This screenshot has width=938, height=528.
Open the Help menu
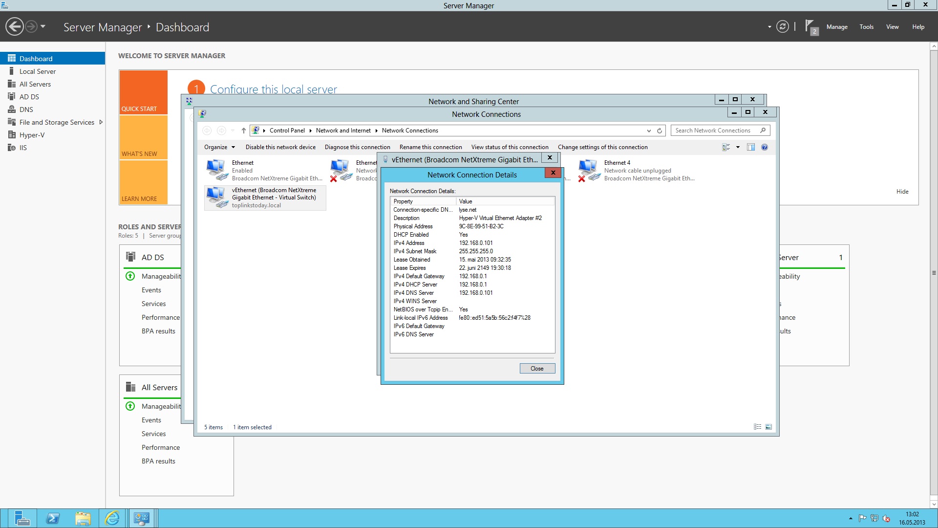click(x=918, y=27)
